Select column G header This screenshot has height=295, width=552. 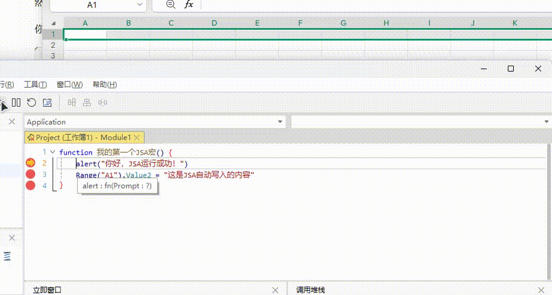pyautogui.click(x=344, y=23)
